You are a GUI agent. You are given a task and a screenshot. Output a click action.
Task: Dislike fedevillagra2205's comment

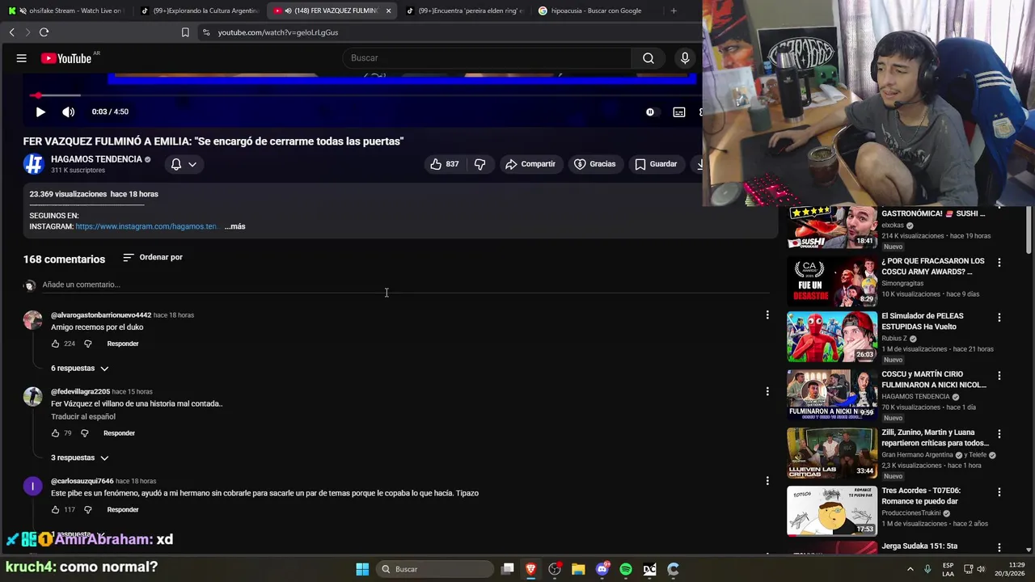point(84,433)
